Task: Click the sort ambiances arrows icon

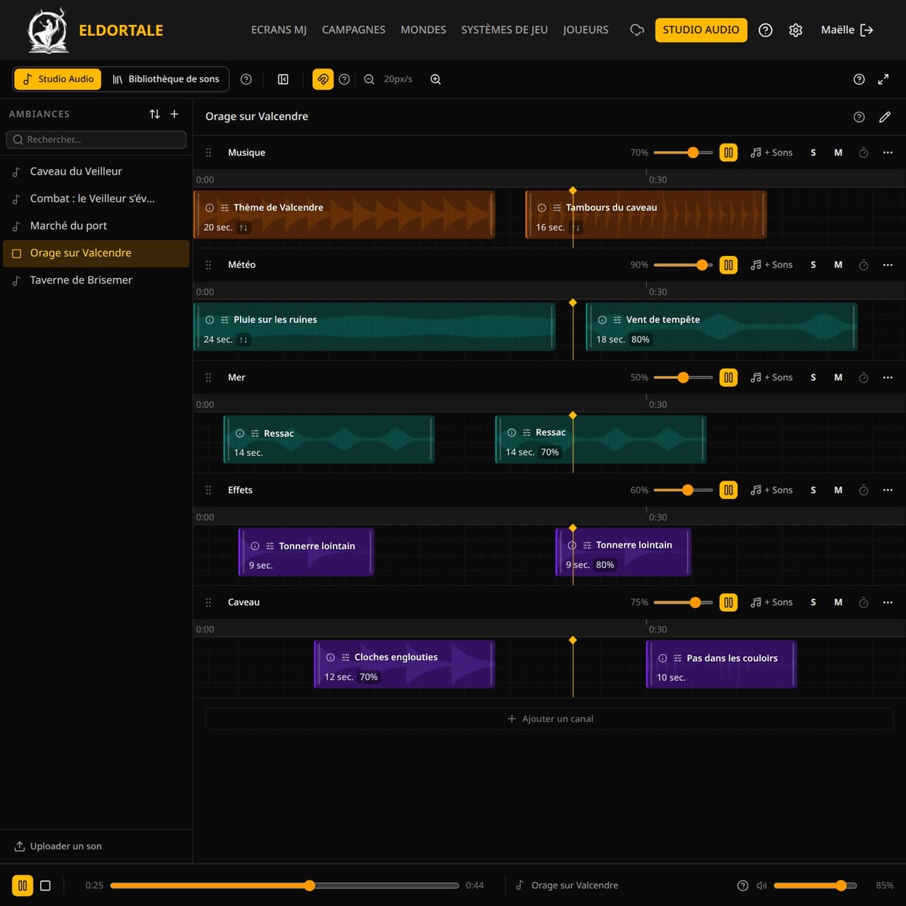Action: point(154,114)
